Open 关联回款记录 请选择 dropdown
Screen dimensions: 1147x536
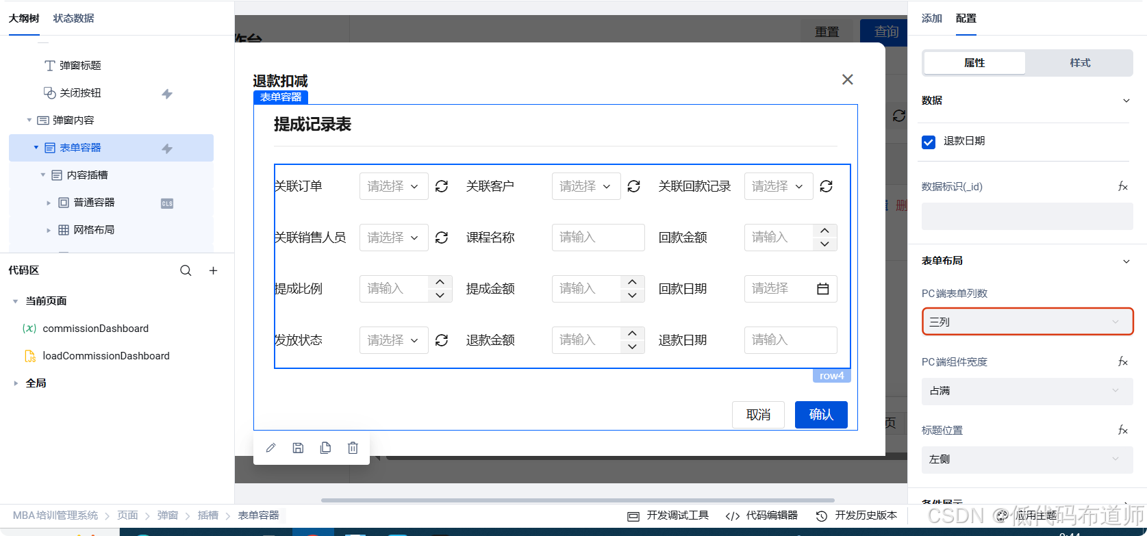coord(779,186)
